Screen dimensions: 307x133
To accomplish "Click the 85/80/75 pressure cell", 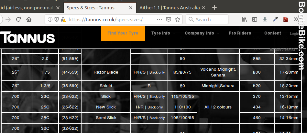I will (x=182, y=72).
